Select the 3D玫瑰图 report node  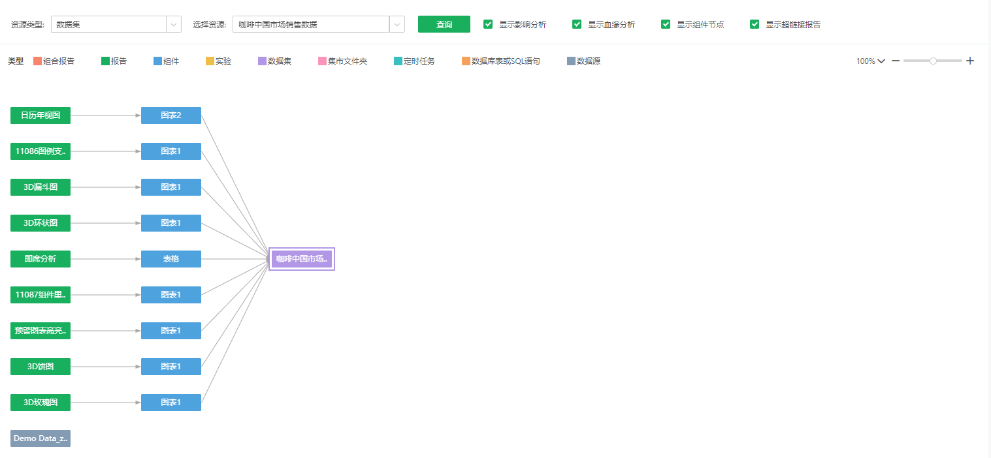click(41, 403)
